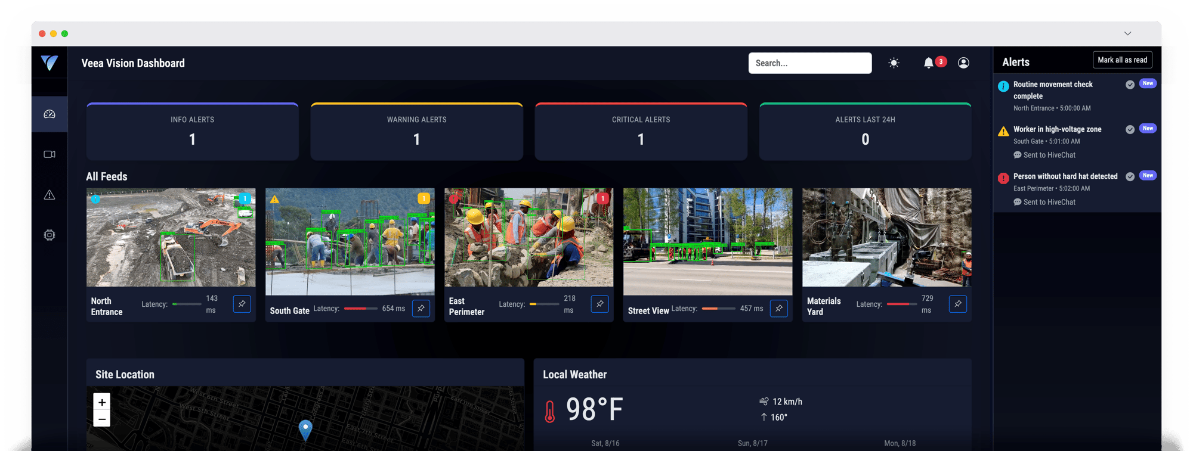Click Mark all as read button
The width and height of the screenshot is (1193, 451).
[1122, 60]
